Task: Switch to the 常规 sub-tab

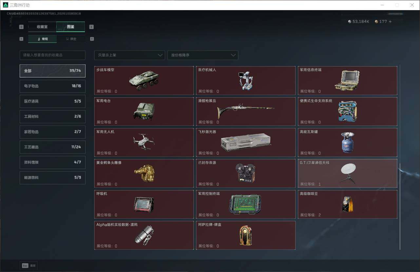Action: (42, 39)
